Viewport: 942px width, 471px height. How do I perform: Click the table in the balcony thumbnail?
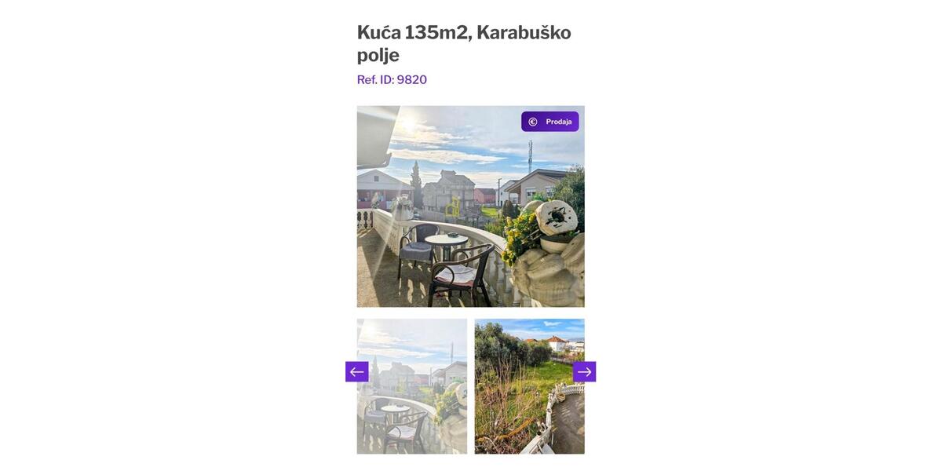(x=395, y=414)
